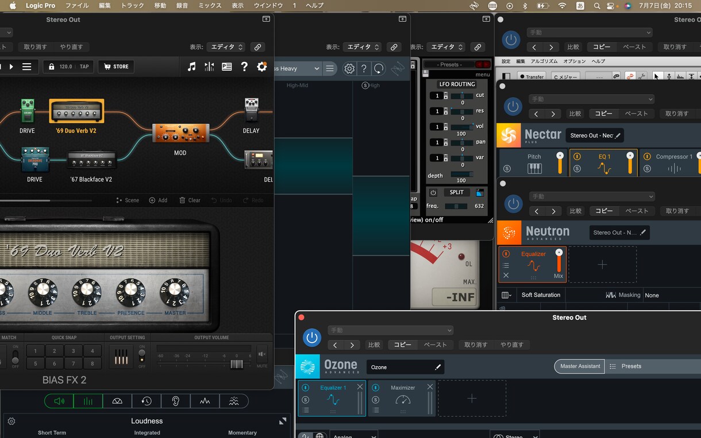This screenshot has height=438, width=701.
Task: Open the Nectar Pitch module
Action: point(534,163)
